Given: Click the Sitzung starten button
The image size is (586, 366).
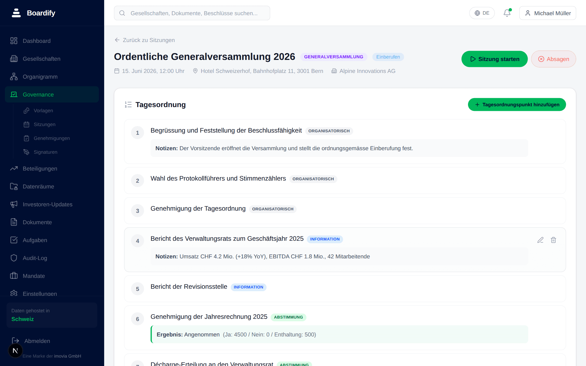Looking at the screenshot, I should pyautogui.click(x=495, y=59).
